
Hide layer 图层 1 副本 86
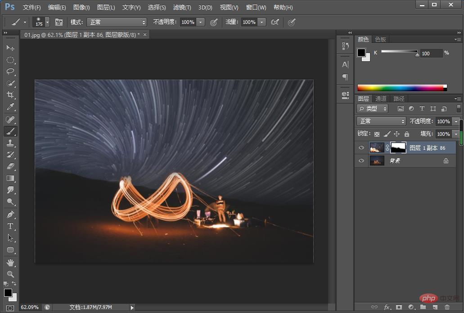coord(361,148)
